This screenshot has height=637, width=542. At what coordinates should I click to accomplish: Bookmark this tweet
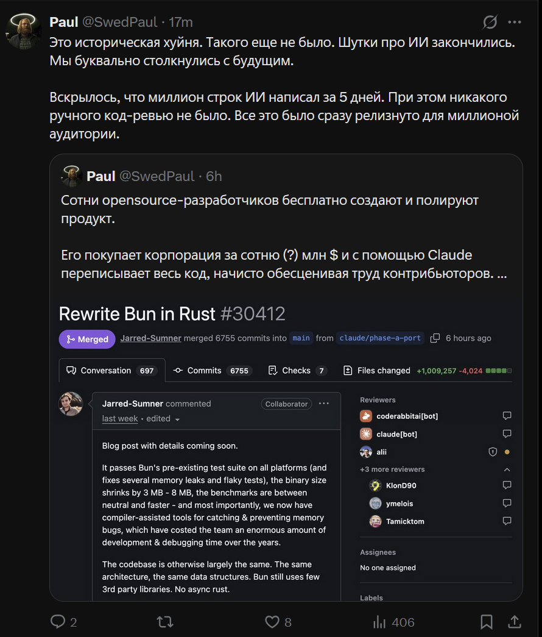click(487, 622)
